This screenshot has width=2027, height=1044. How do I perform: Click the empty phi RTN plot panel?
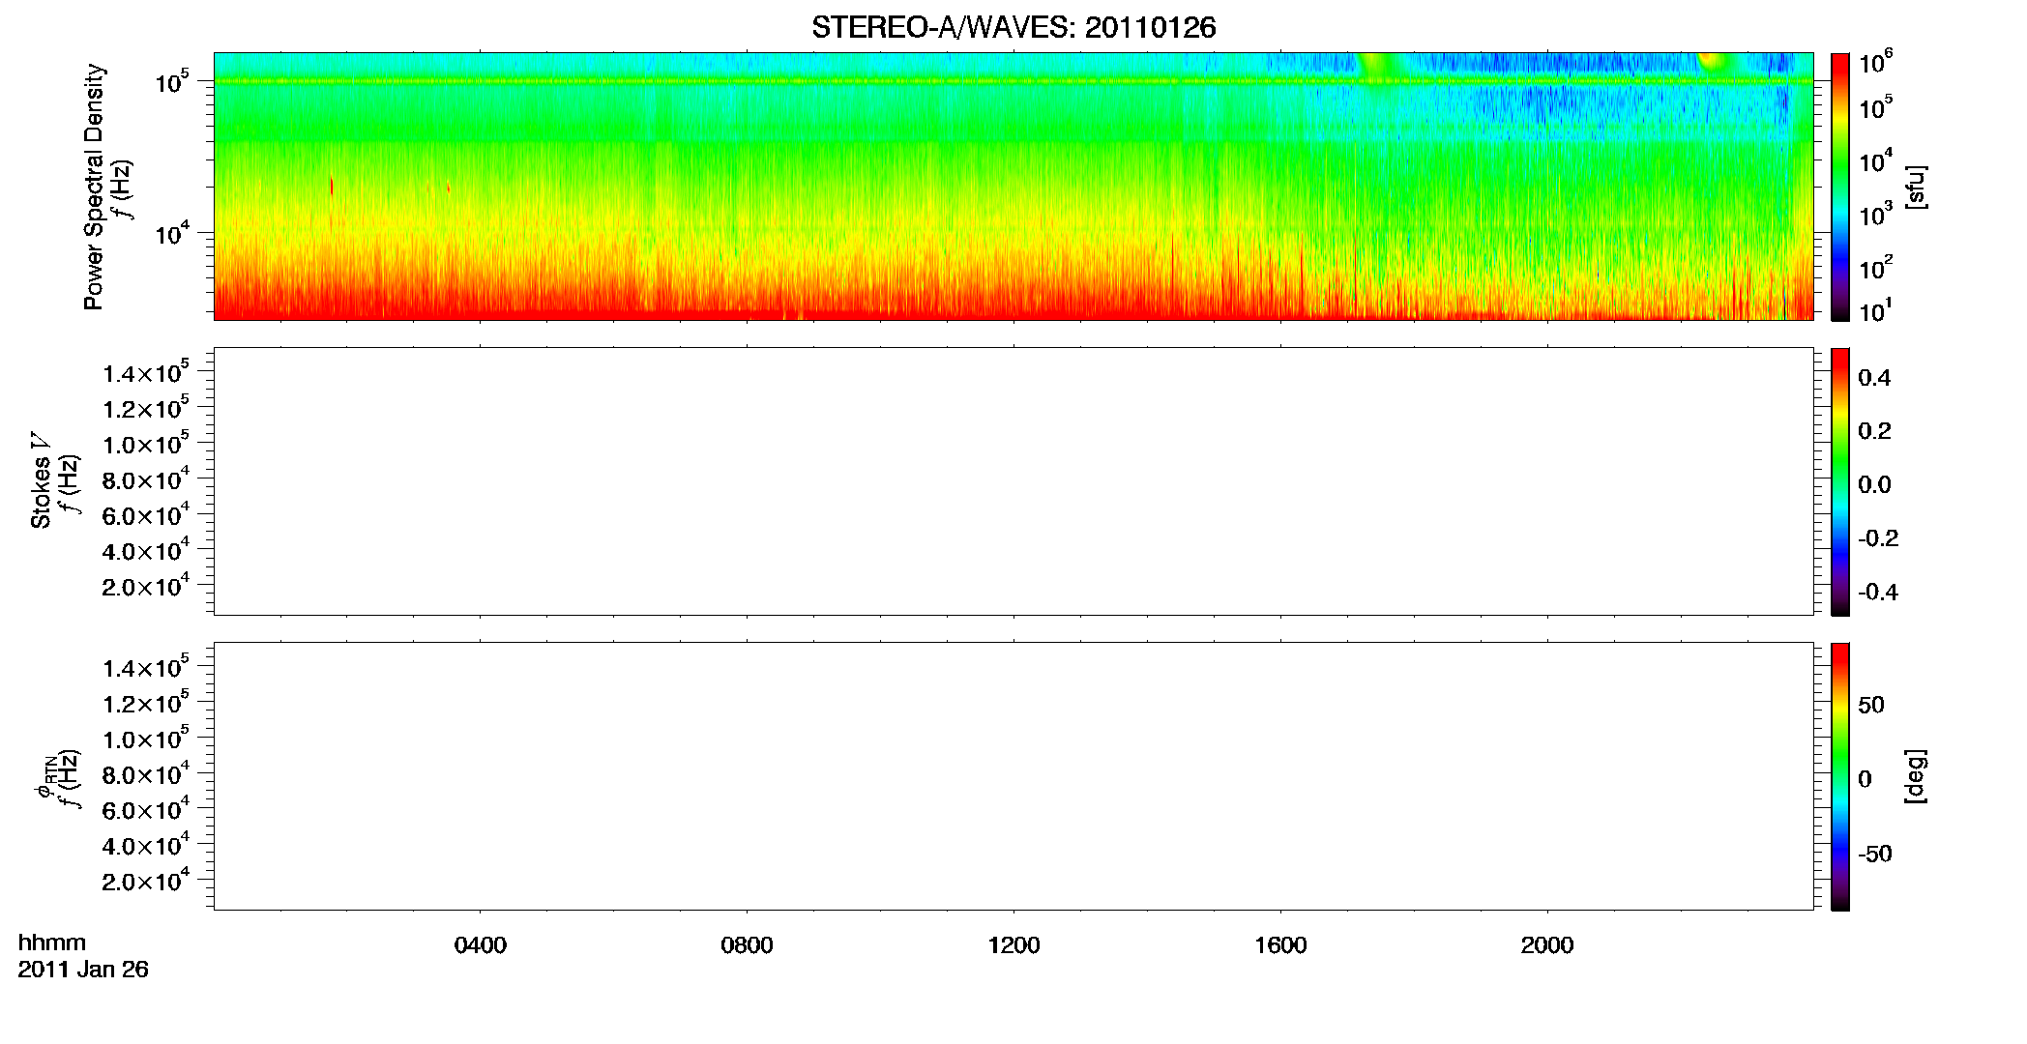click(x=1013, y=776)
